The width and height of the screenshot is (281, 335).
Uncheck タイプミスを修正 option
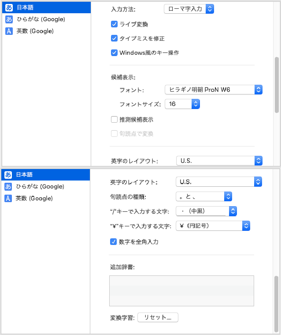[114, 38]
